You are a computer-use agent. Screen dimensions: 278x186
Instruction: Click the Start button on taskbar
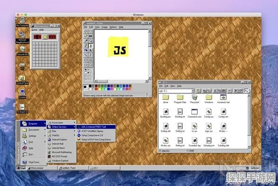(21, 168)
